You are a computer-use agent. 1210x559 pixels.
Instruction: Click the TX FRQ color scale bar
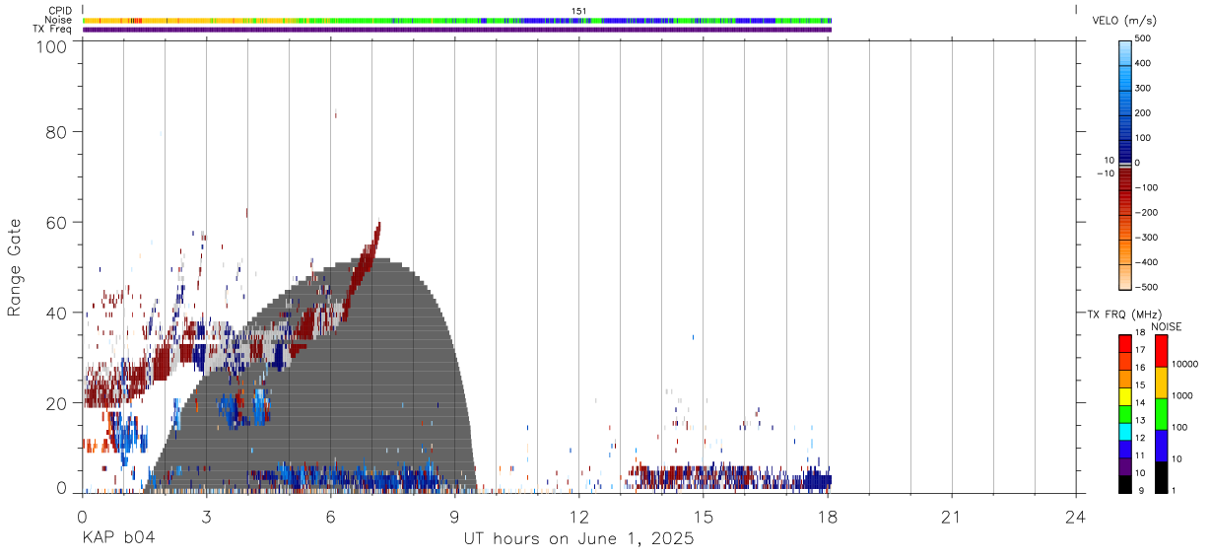(x=1124, y=413)
